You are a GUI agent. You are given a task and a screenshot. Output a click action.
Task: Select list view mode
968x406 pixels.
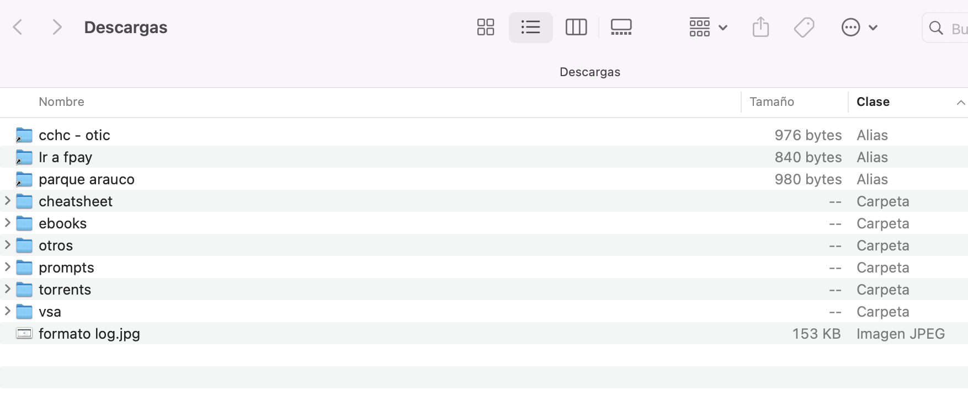point(530,27)
